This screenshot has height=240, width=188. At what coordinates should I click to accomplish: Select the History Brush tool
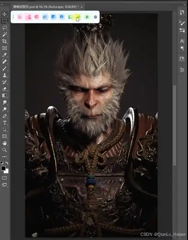(5, 82)
